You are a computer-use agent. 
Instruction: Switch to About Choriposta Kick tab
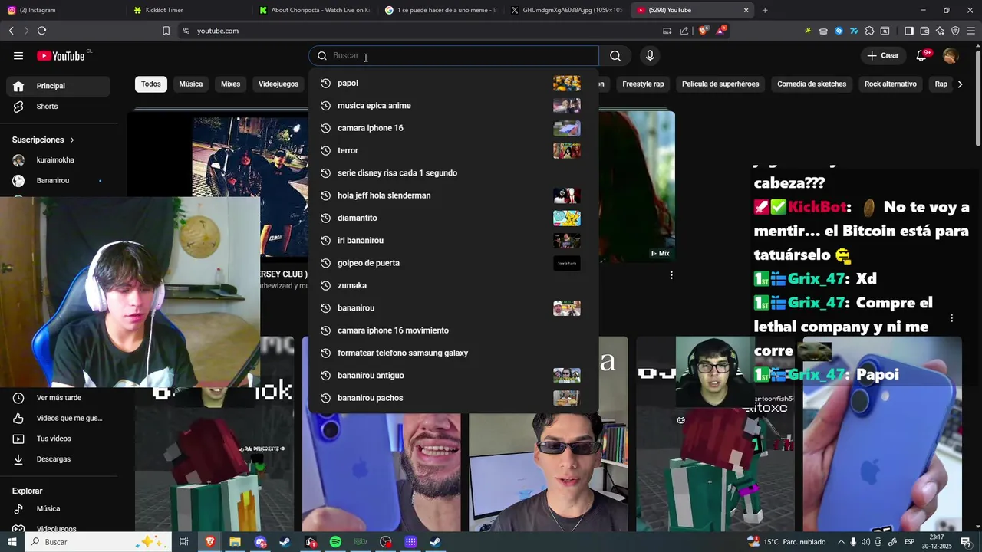point(315,10)
